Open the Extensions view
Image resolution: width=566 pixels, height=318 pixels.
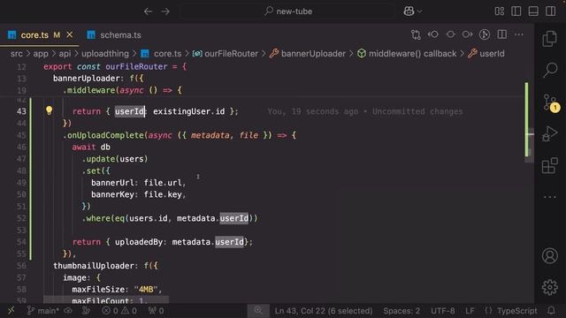click(x=550, y=165)
